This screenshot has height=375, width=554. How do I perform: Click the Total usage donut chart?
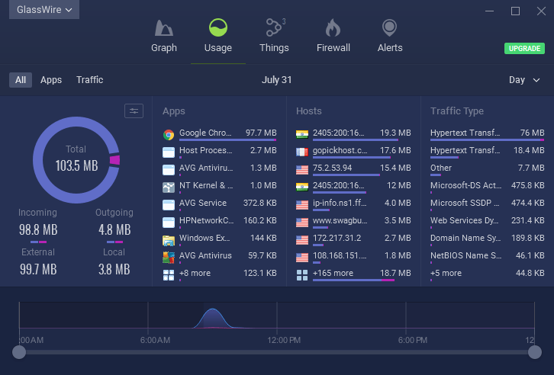(x=76, y=160)
